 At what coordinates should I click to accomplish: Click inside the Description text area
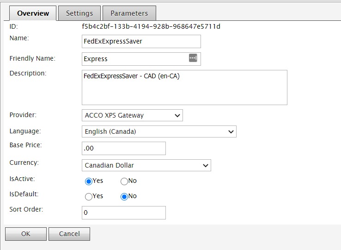coord(184,88)
